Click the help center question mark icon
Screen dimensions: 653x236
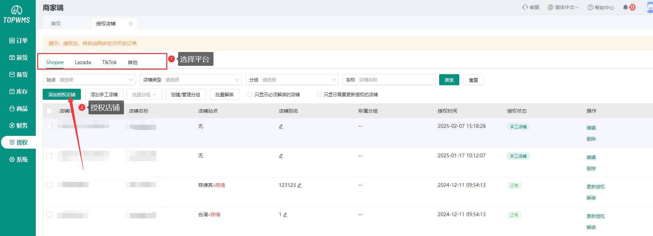point(590,7)
